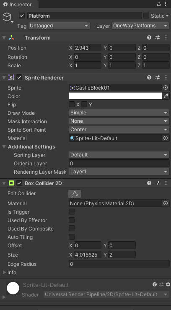
Task: Open the Inspector panel three-dot menu
Action: coord(166,4)
